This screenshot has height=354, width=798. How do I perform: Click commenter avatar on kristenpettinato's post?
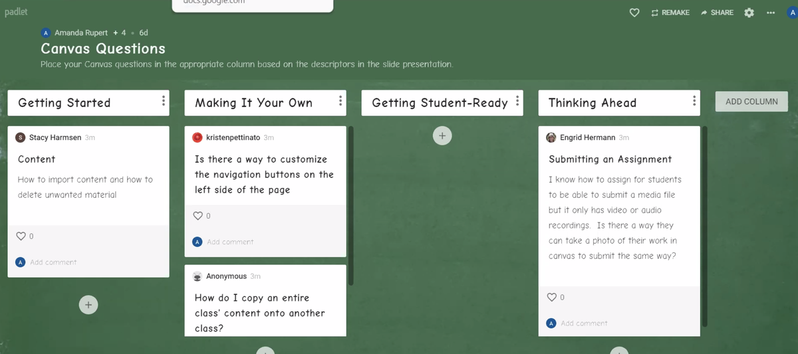point(198,242)
